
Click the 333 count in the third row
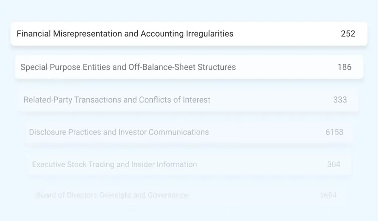[340, 100]
